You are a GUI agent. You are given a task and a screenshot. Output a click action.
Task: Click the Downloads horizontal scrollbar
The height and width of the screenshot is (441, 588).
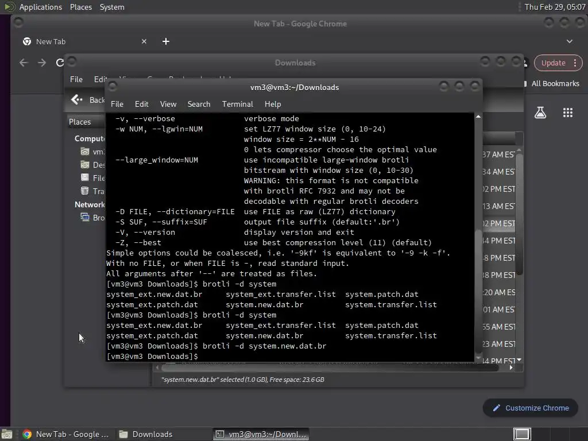330,368
